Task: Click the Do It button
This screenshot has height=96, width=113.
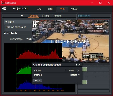Action: click(38, 80)
